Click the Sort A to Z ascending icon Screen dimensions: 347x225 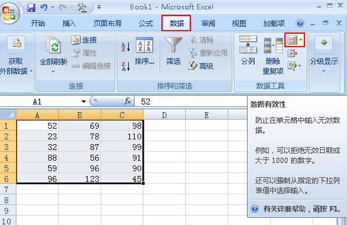pyautogui.click(x=125, y=47)
